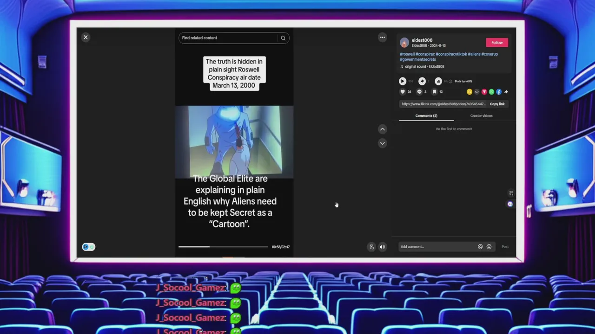Click the vidIQ engagement chart icon
Viewport: 595px width, 334px height.
[x=438, y=81]
